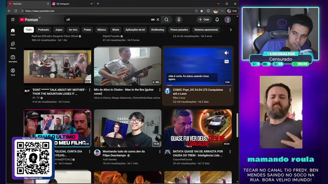Open options for Mostrando tudo do curso.dev
Viewport: 328px width, 184px height.
click(160, 152)
